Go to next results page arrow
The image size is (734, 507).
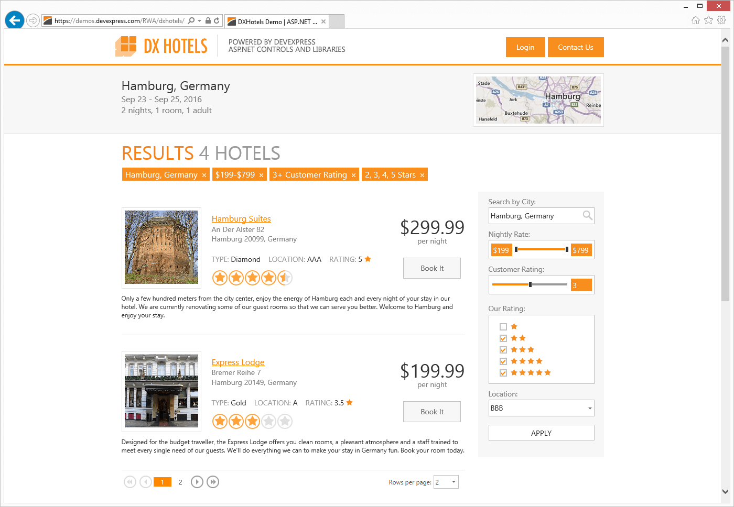click(197, 482)
